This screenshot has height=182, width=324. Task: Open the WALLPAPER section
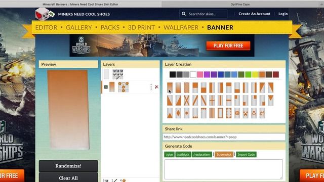pyautogui.click(x=181, y=27)
